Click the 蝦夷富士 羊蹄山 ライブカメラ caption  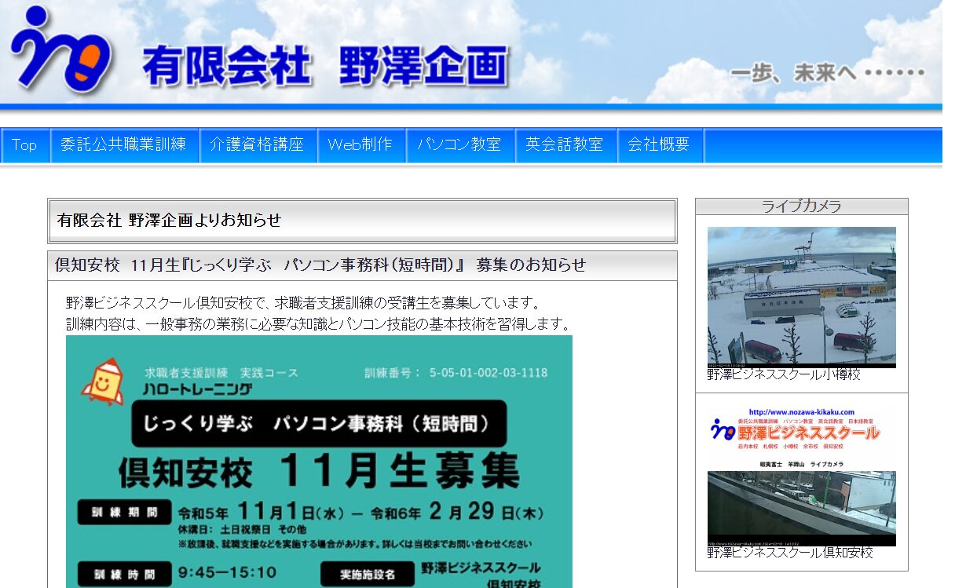(802, 465)
